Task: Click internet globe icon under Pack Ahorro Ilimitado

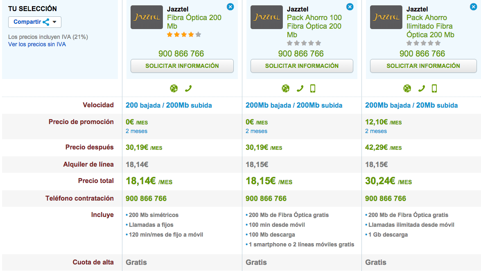Action: point(407,88)
